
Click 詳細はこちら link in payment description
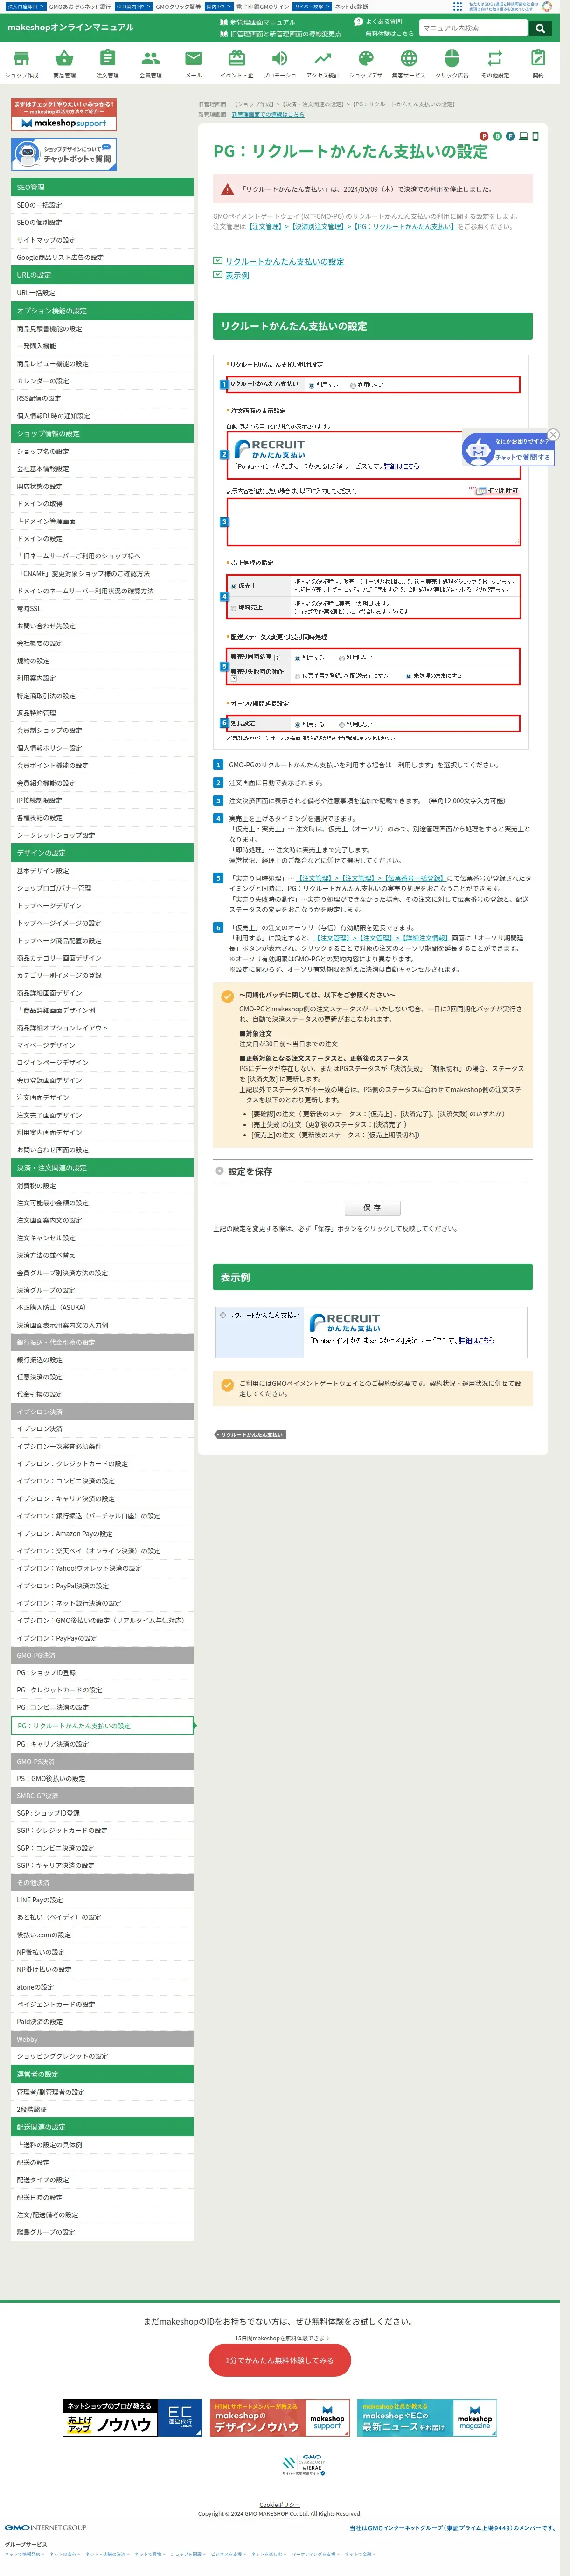click(x=402, y=466)
